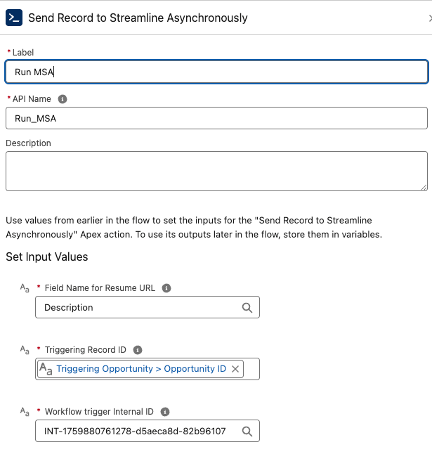Click inside the empty Description text area
This screenshot has height=454, width=432.
(216, 171)
